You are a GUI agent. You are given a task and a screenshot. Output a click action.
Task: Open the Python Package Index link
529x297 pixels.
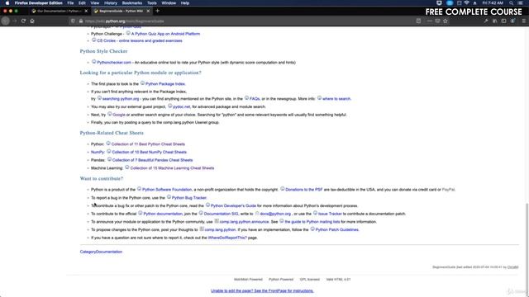tap(165, 84)
